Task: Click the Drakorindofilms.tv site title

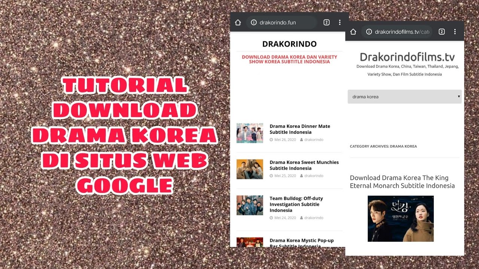Action: point(407,57)
